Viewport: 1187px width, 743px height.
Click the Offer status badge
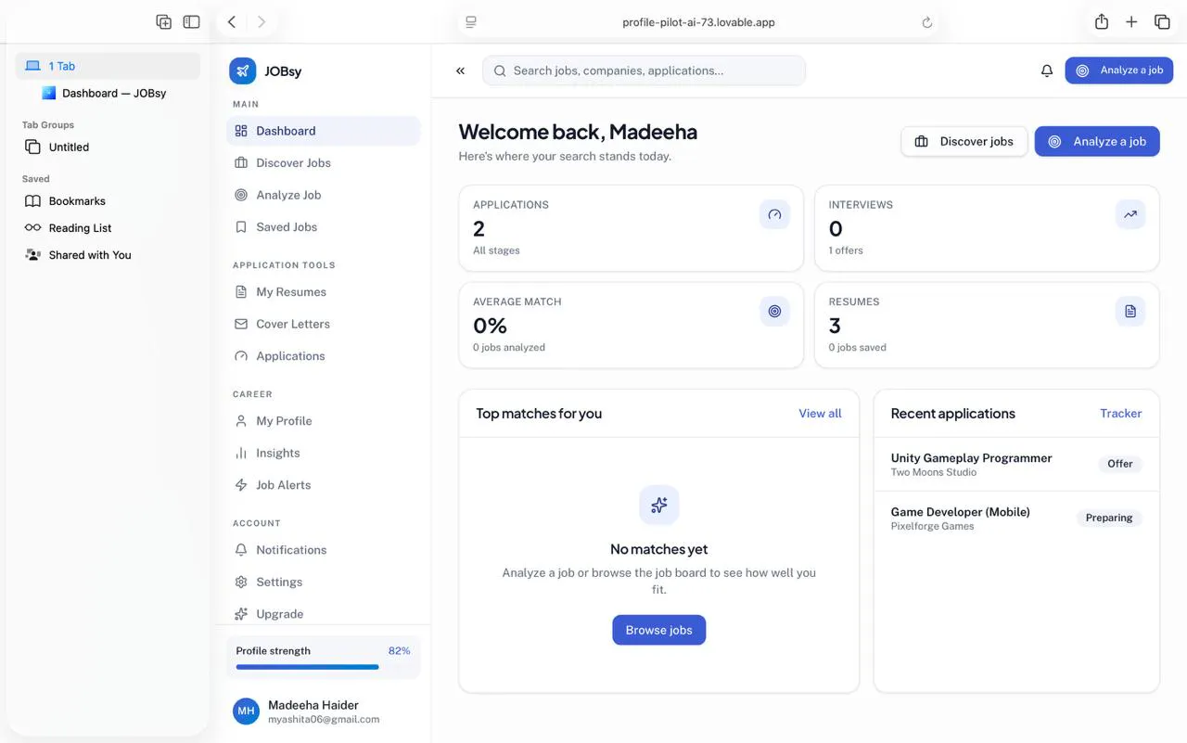(x=1120, y=464)
